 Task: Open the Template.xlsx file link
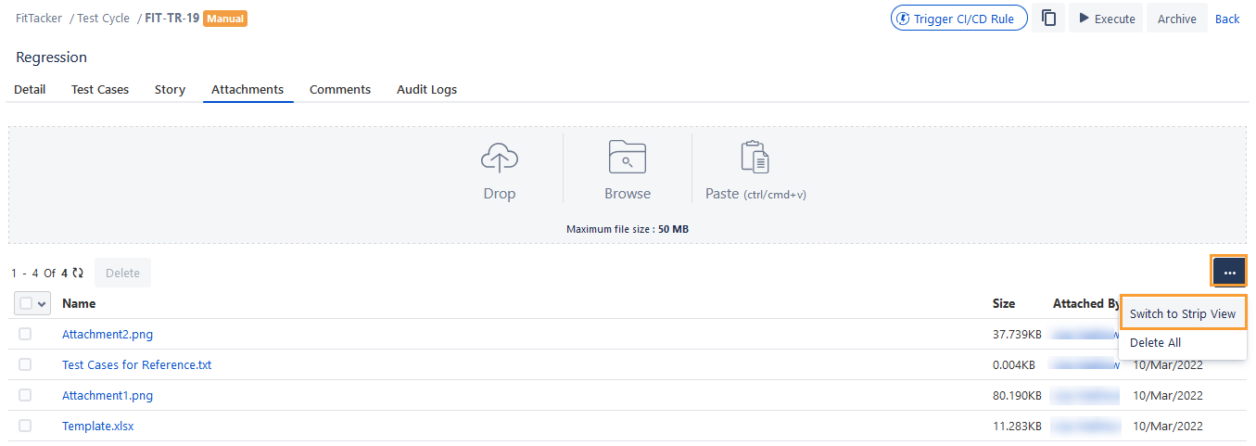(98, 426)
